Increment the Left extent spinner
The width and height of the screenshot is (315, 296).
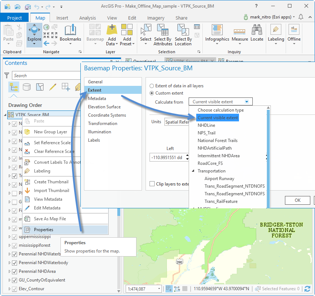[x=187, y=155]
